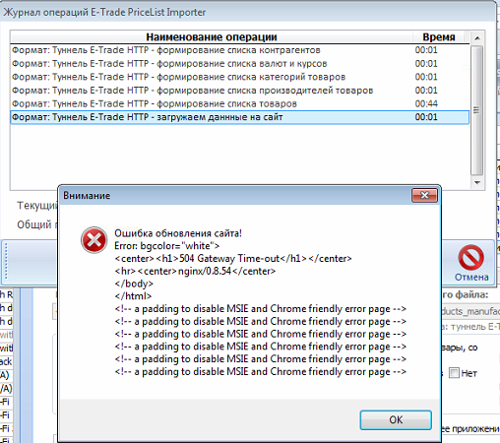
Task: Select row 'формирование списка товаров'
Action: click(x=240, y=104)
